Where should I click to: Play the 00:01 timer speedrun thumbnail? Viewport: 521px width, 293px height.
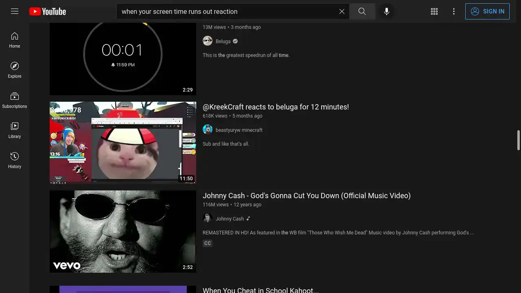click(x=123, y=59)
